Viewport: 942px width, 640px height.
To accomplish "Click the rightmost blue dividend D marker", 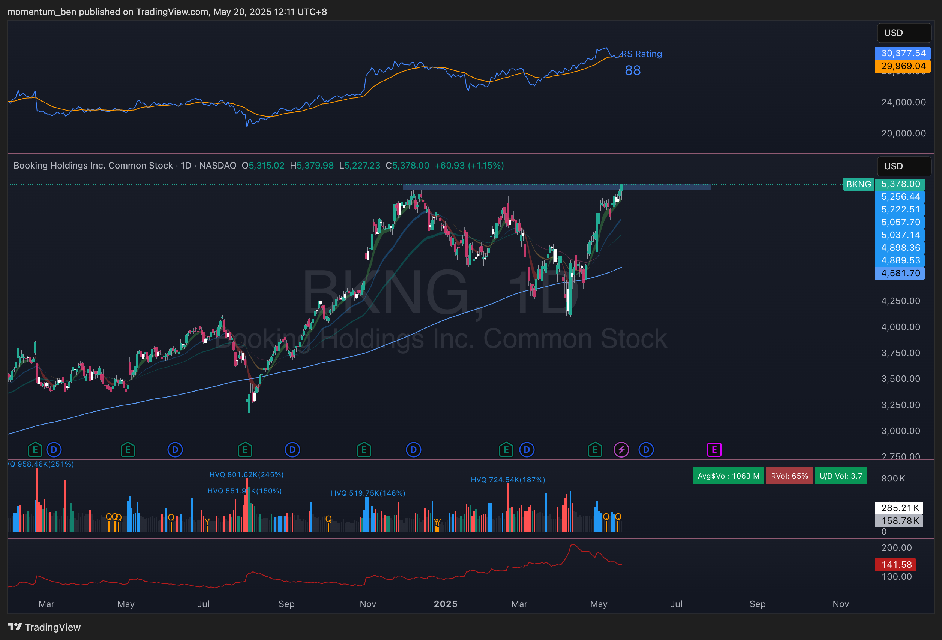I will click(x=646, y=450).
